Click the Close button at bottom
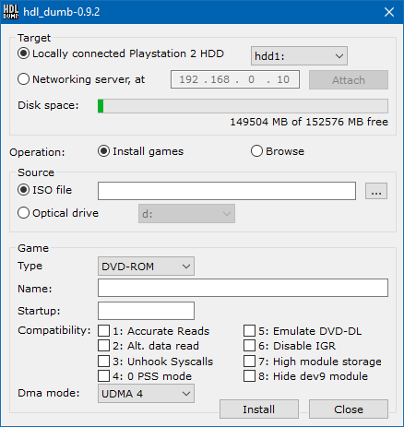Image resolution: width=404 pixels, height=427 pixels. [x=349, y=409]
